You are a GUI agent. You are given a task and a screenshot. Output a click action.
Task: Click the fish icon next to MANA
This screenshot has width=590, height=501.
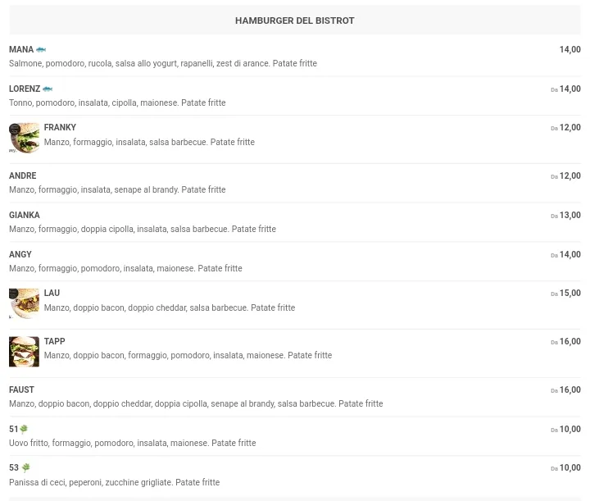[41, 50]
